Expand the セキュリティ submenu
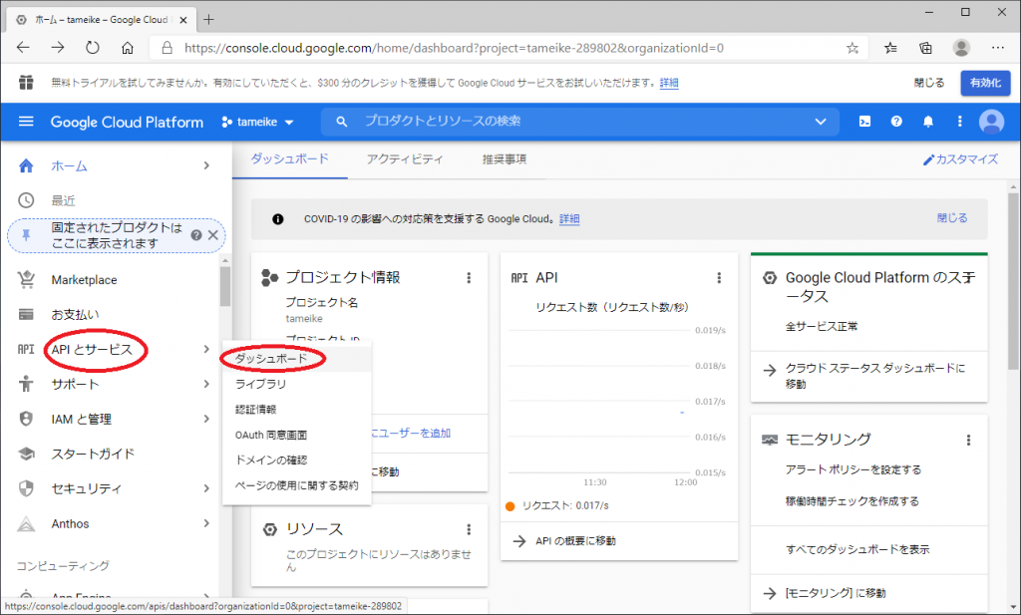 205,488
